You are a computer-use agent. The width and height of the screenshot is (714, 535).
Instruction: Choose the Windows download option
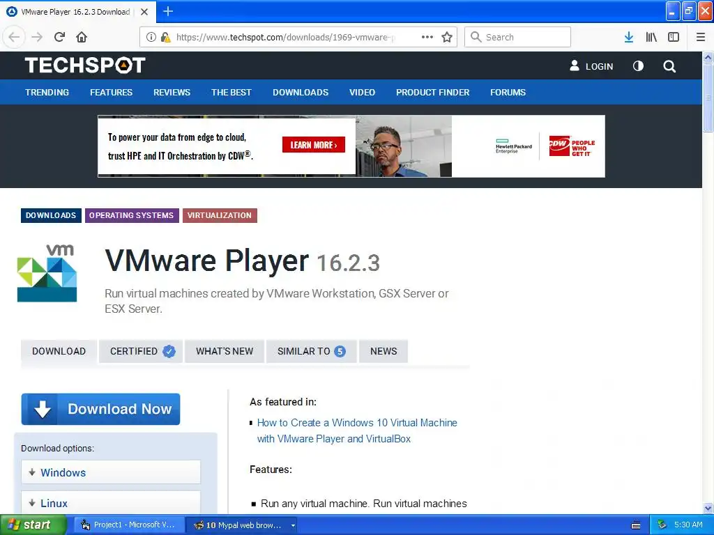click(x=111, y=472)
